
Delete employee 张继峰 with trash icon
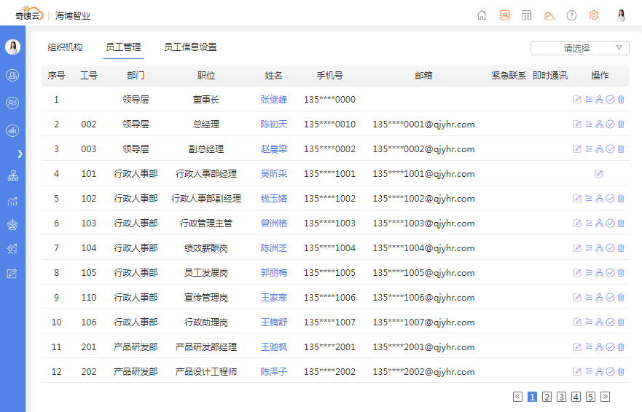tap(621, 100)
